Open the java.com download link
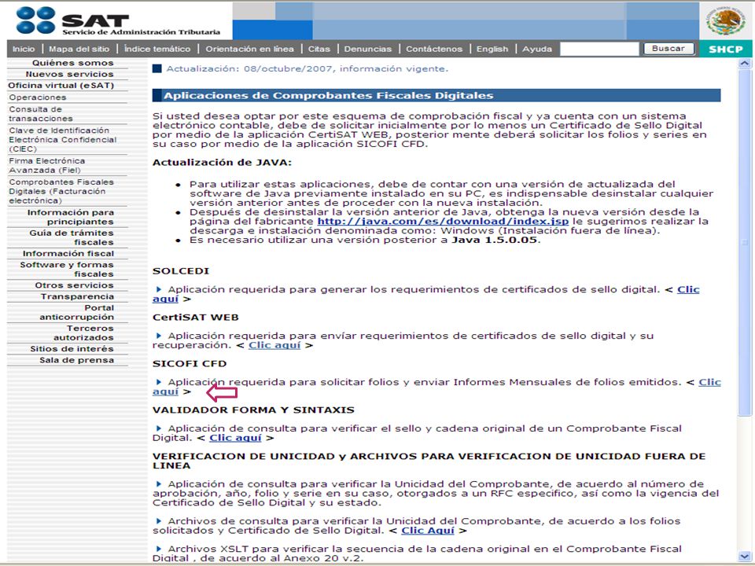This screenshot has width=755, height=566. coord(443,222)
